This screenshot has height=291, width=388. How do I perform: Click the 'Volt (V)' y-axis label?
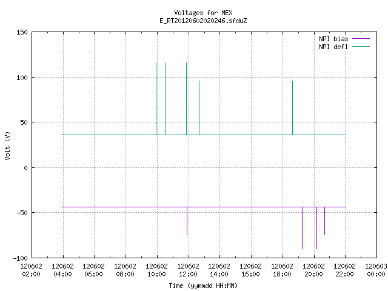(7, 146)
